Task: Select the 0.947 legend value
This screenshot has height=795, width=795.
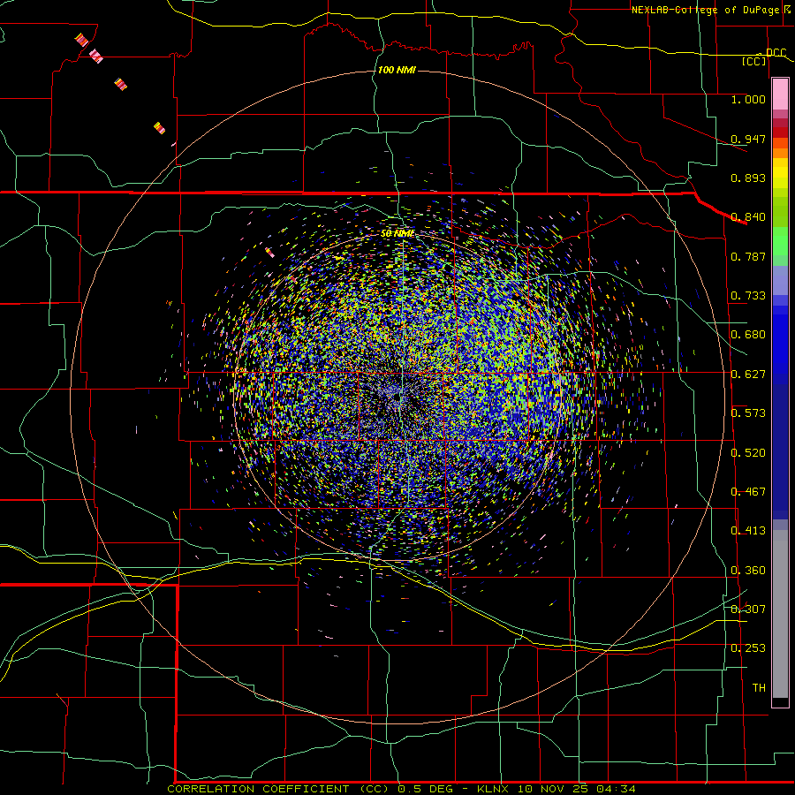Action: point(748,139)
